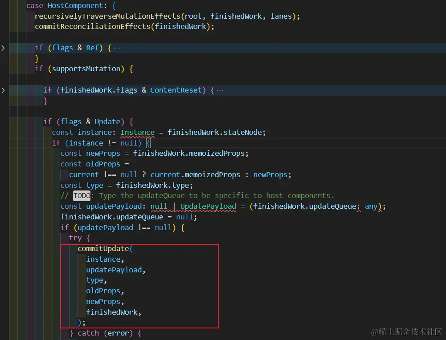Click the 'any' type cast keyword
The height and width of the screenshot is (340, 446).
(x=371, y=206)
